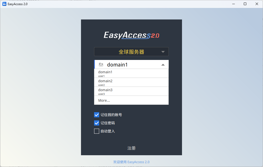The height and width of the screenshot is (167, 263).
Task: Click the domain icon beside domain1 field
Action: click(101, 65)
